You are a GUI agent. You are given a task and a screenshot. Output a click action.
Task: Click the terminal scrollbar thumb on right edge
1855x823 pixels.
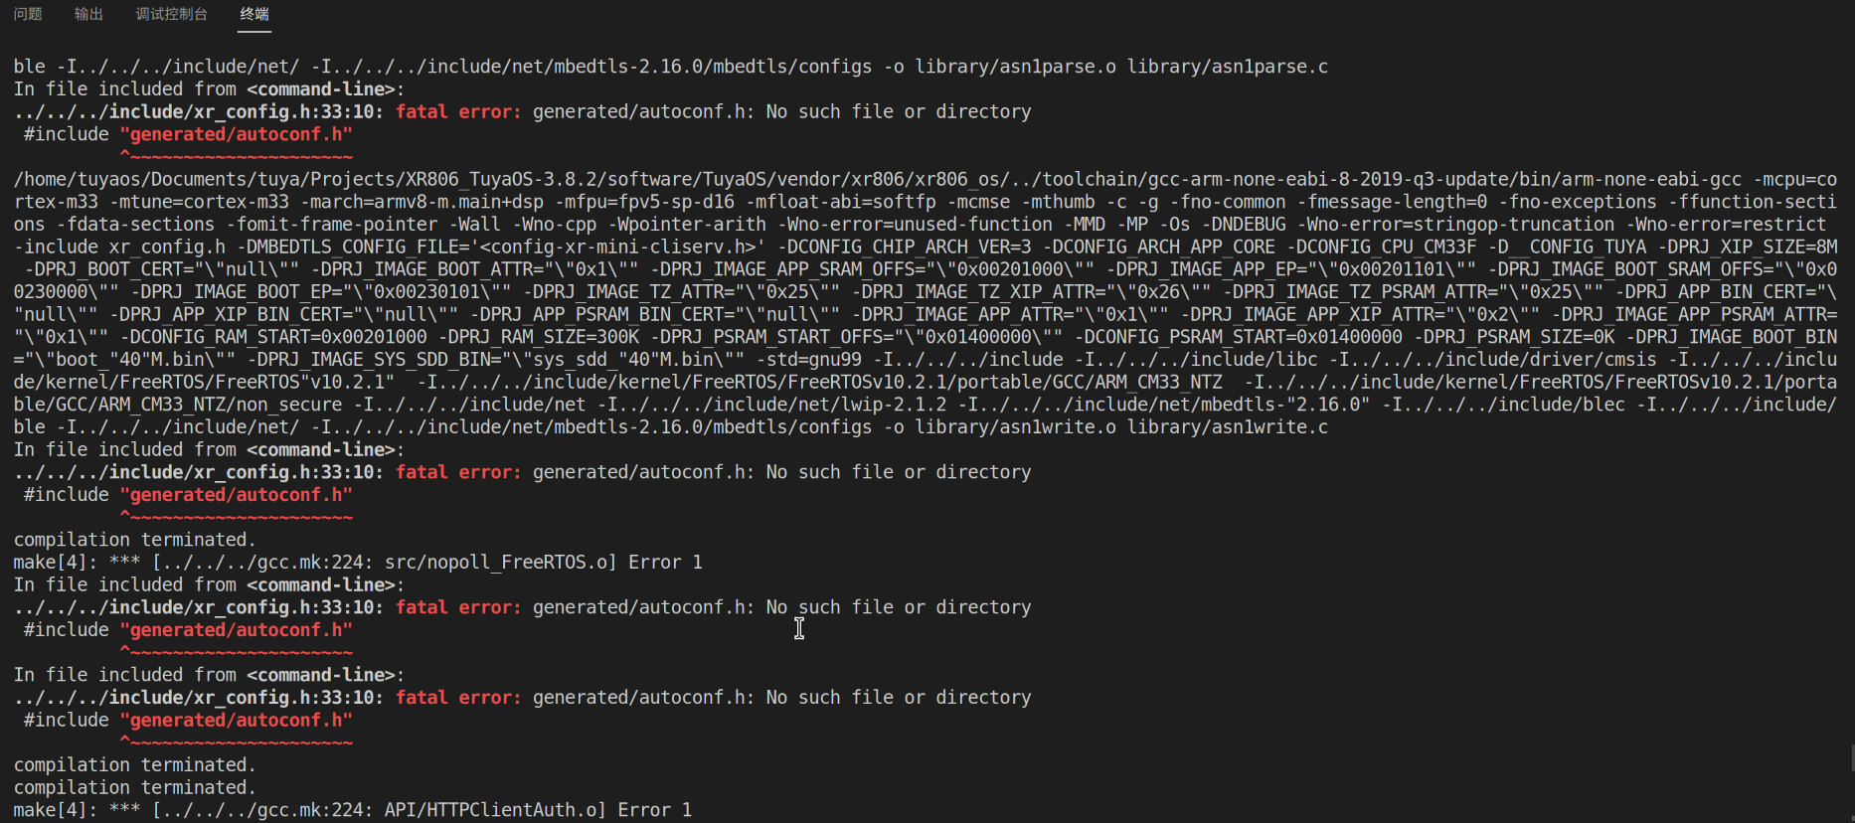[x=1851, y=759]
